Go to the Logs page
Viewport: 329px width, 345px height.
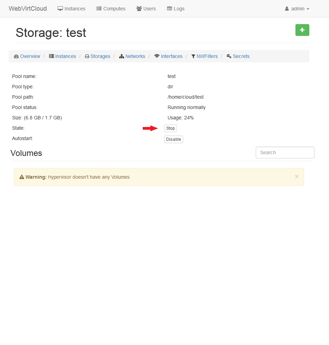[176, 9]
